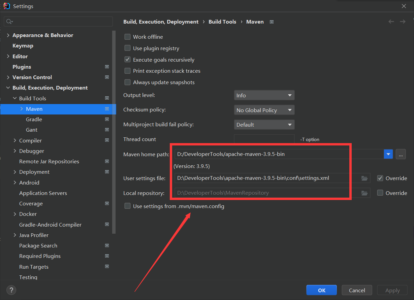Viewport: 414px width, 300px height.
Task: Open the Output level dropdown
Action: coord(264,95)
